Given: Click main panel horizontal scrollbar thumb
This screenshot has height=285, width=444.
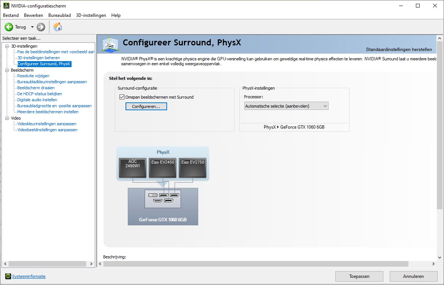Looking at the screenshot, I should click(256, 264).
